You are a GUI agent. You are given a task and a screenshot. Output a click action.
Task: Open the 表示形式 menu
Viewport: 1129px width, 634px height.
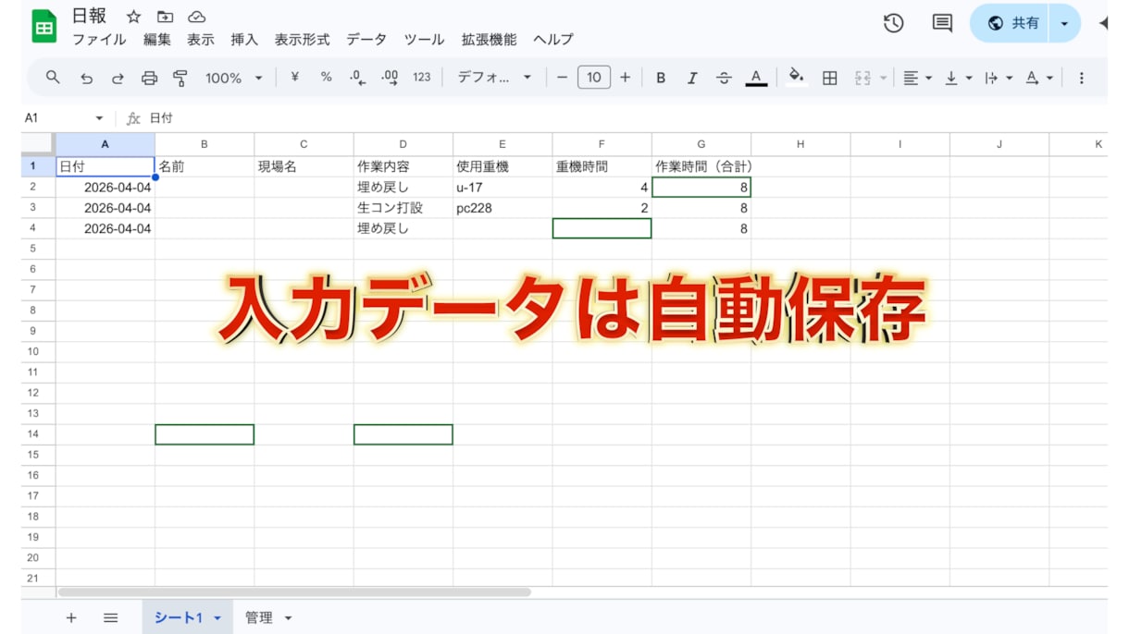[x=302, y=40]
